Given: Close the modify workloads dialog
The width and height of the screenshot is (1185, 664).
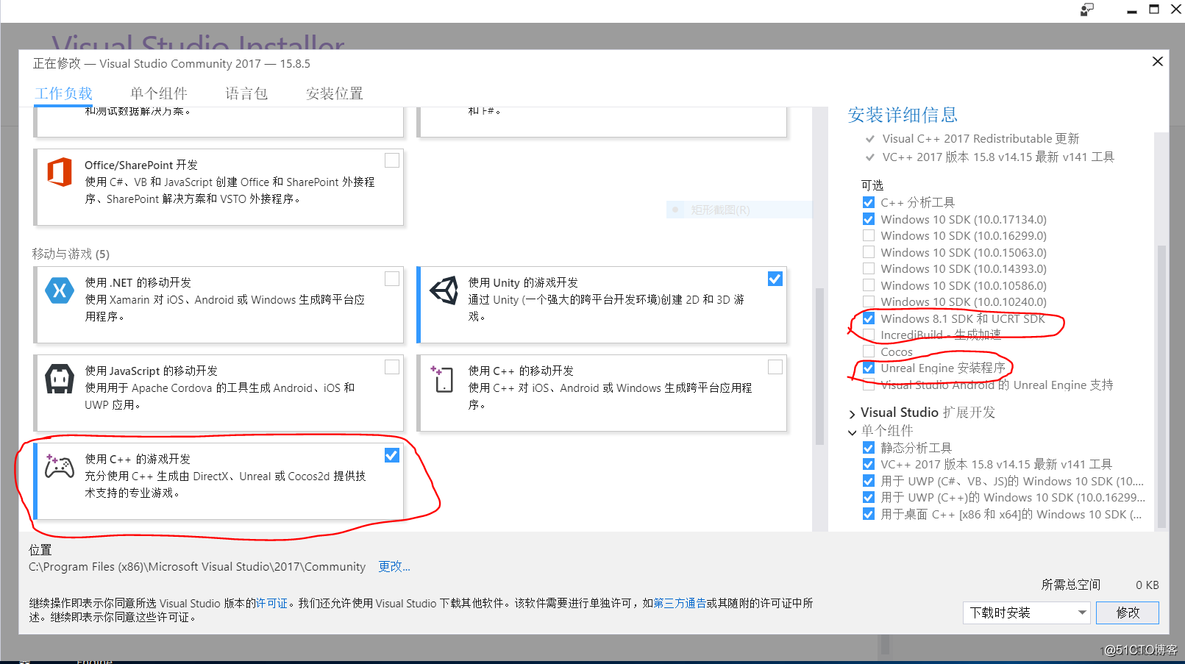Looking at the screenshot, I should [1158, 61].
